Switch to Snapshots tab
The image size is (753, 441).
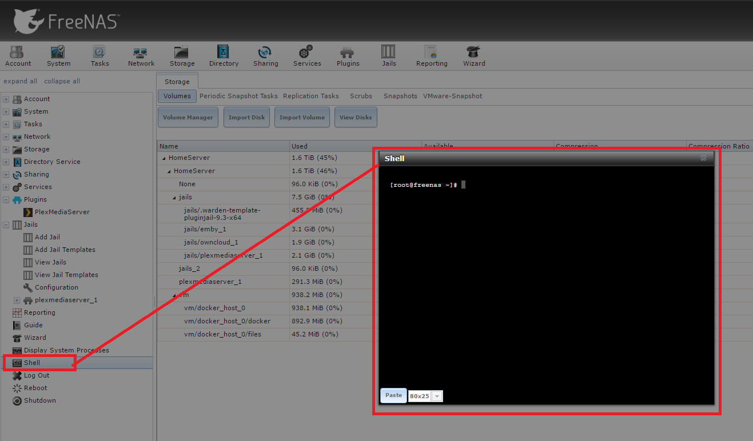400,96
